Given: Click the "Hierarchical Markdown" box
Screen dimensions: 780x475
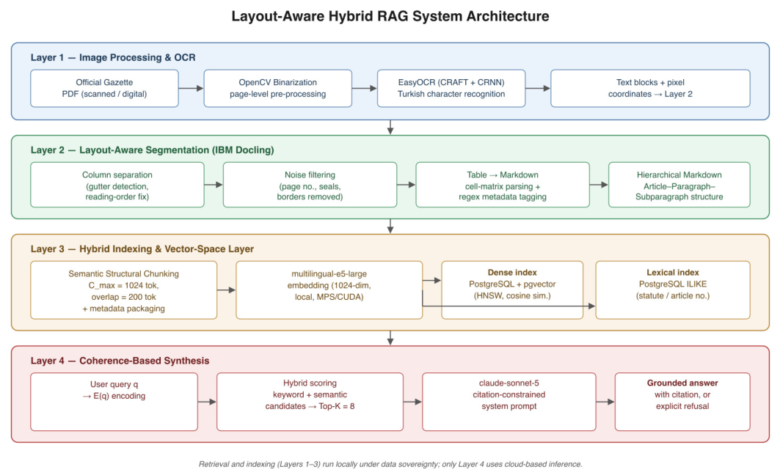Looking at the screenshot, I should 679,185.
